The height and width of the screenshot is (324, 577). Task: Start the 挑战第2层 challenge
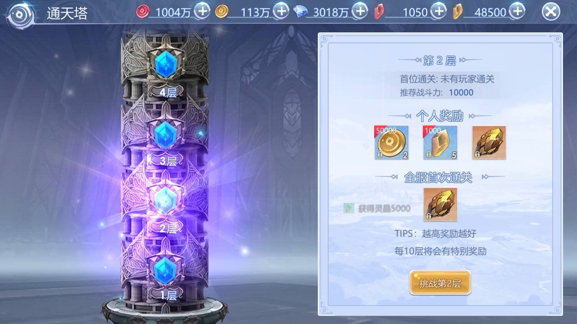[x=440, y=283]
